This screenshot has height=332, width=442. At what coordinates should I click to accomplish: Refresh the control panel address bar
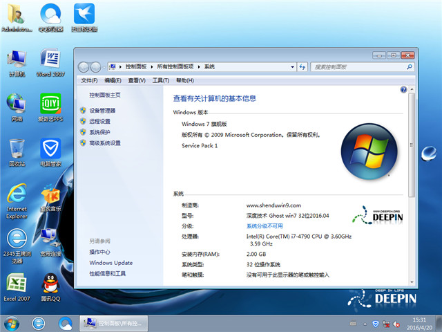(x=302, y=67)
